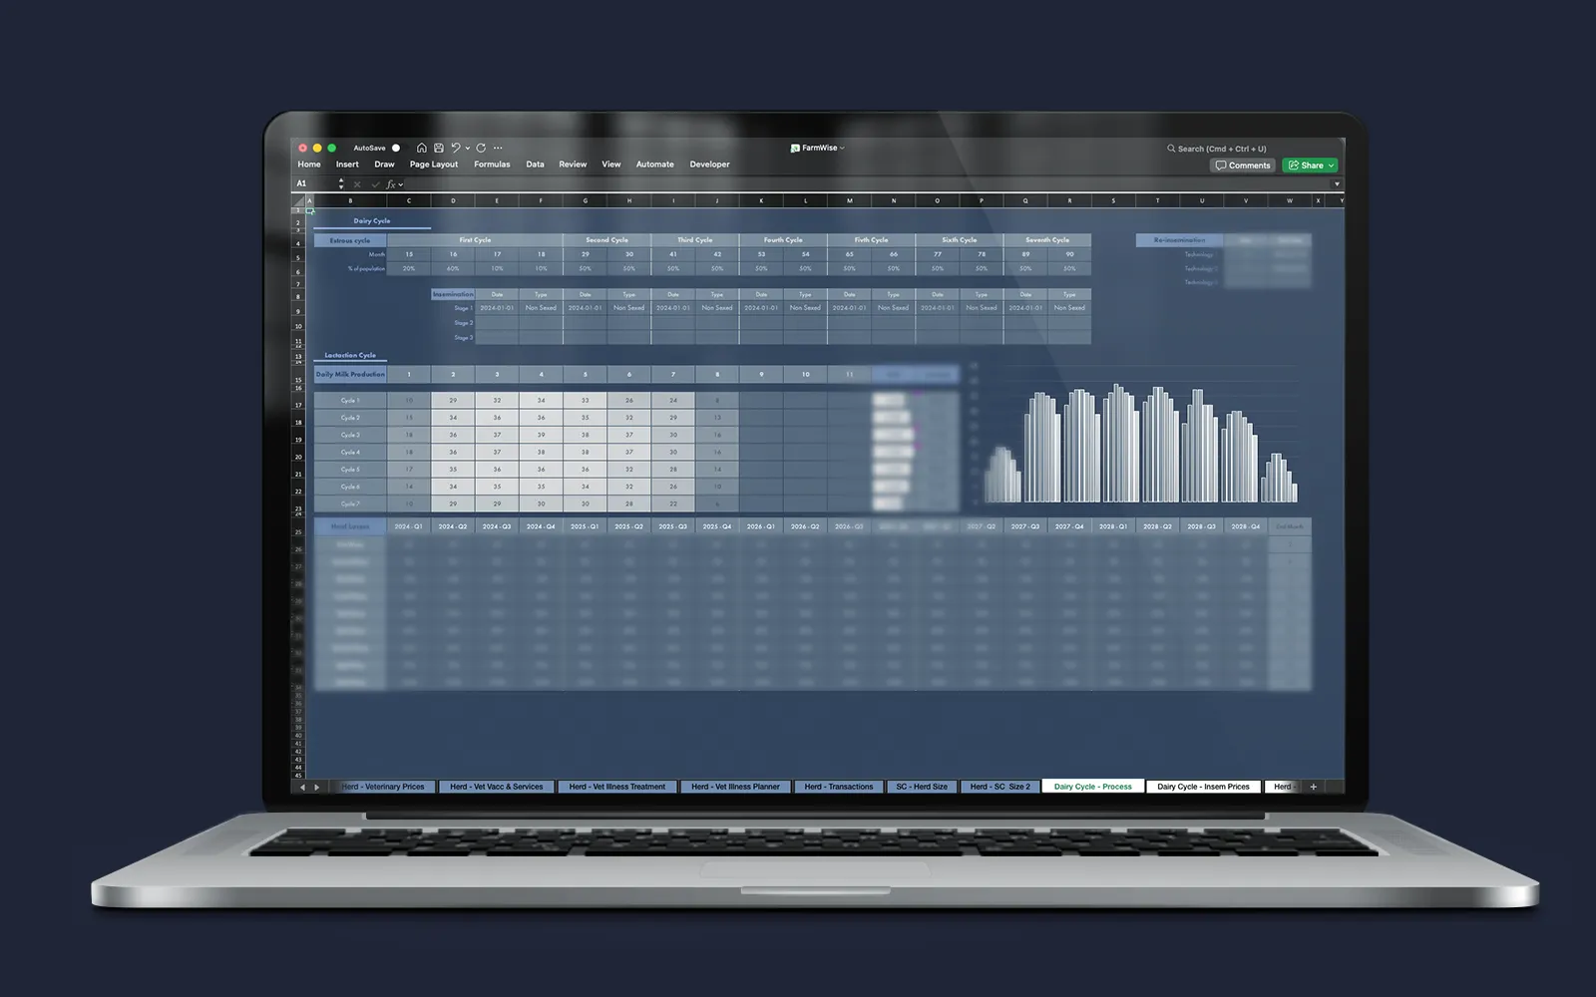Click the 'Lactation Cycle' section title
The width and height of the screenshot is (1596, 997).
coord(350,355)
